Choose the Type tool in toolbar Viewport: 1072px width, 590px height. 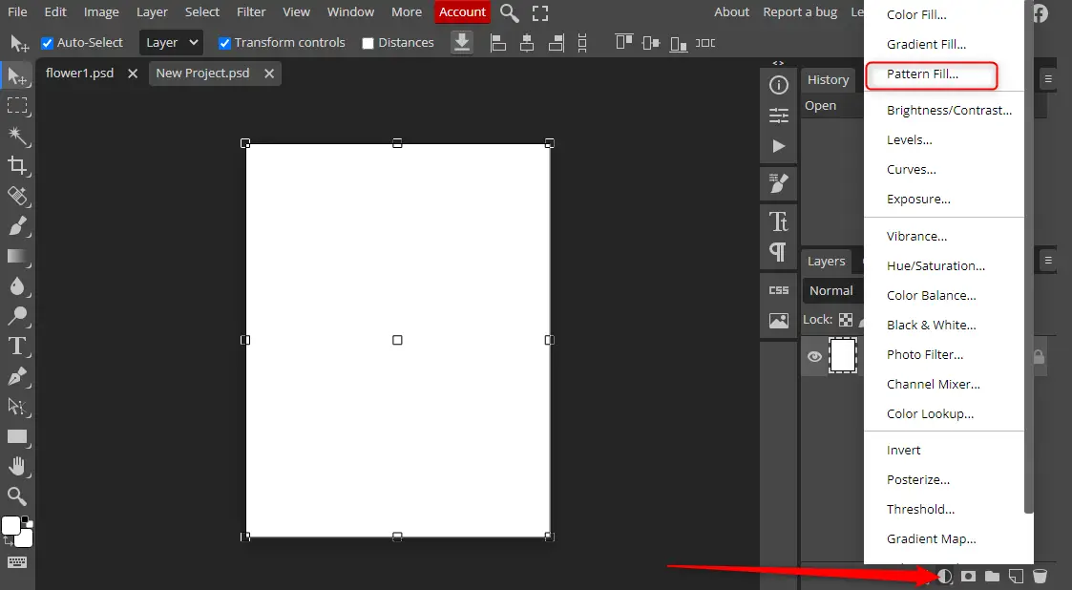click(17, 346)
